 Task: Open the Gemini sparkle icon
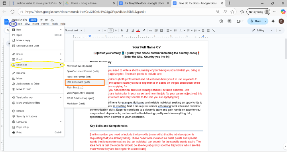pyautogui.click(x=273, y=21)
